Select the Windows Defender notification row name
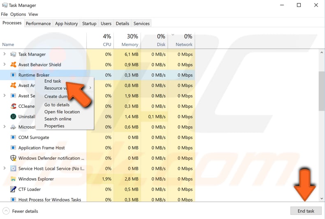Viewport: 325px width, 219px height. point(51,158)
